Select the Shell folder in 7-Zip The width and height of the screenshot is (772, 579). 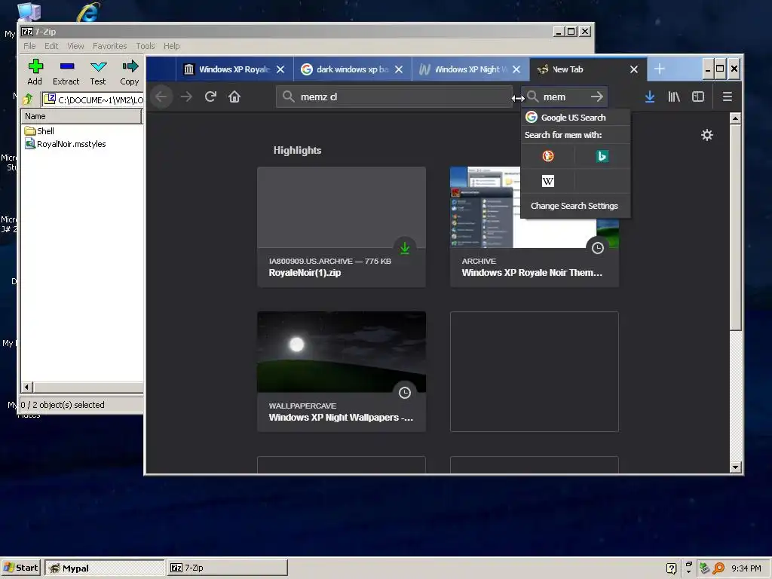39,131
